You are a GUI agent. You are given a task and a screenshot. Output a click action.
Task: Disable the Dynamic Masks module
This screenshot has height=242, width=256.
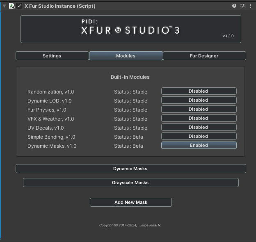coord(199,145)
